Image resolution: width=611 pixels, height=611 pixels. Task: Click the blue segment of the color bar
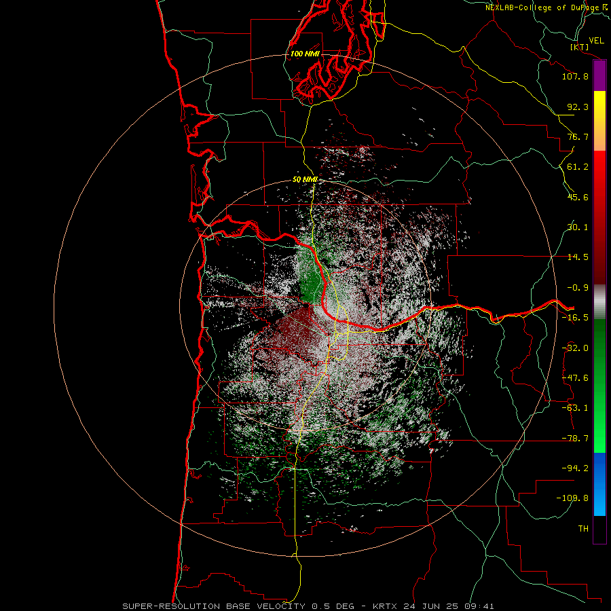point(599,484)
